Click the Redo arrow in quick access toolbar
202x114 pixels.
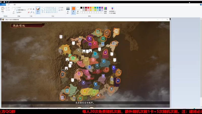pyautogui.click(x=9, y=2)
